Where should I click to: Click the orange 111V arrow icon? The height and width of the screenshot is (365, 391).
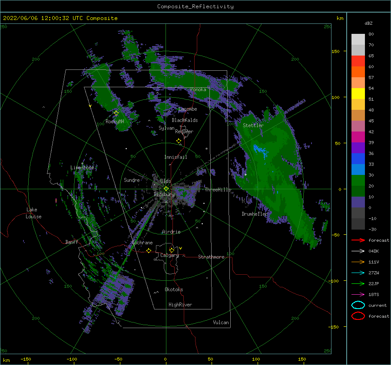point(358,262)
